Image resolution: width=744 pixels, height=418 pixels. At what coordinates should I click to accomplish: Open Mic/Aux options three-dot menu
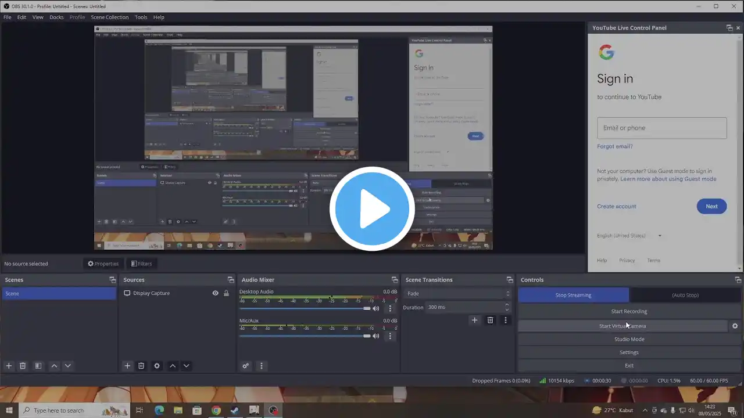[x=390, y=336]
